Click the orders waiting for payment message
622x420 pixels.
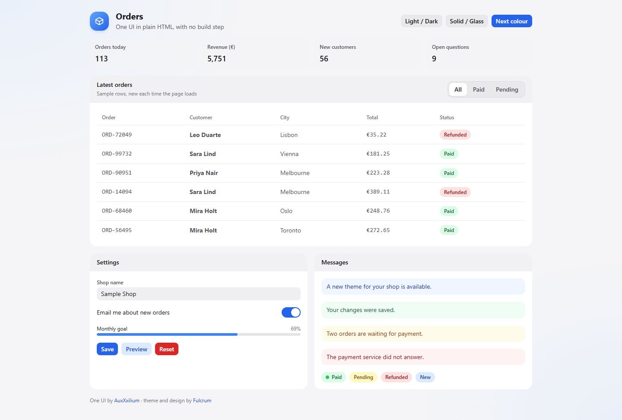coord(423,334)
